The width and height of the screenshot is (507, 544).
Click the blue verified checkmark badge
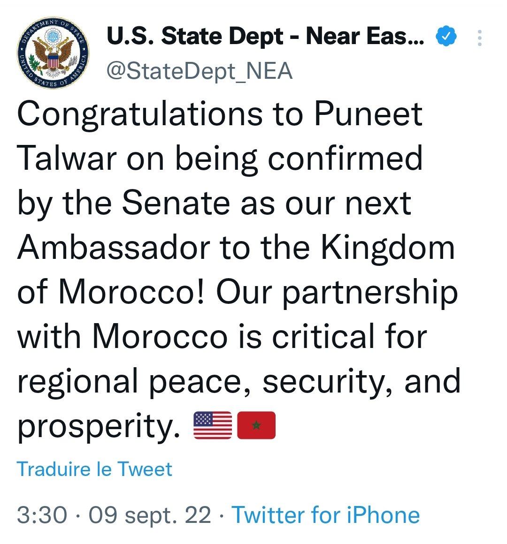(446, 37)
